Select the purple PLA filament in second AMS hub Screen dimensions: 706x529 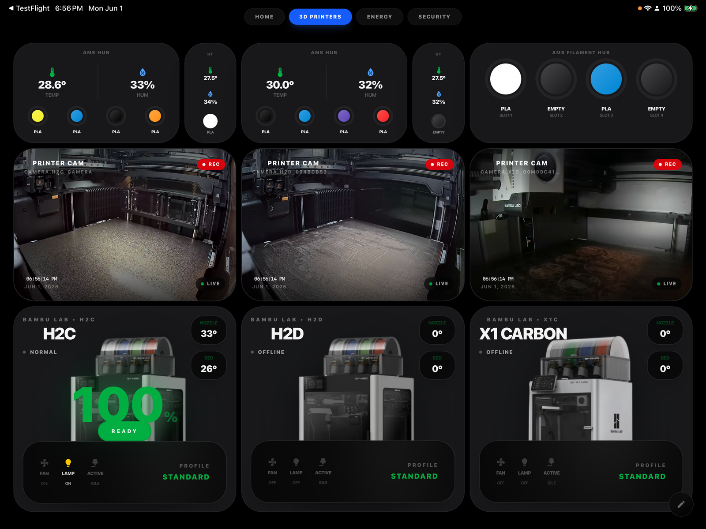[344, 116]
